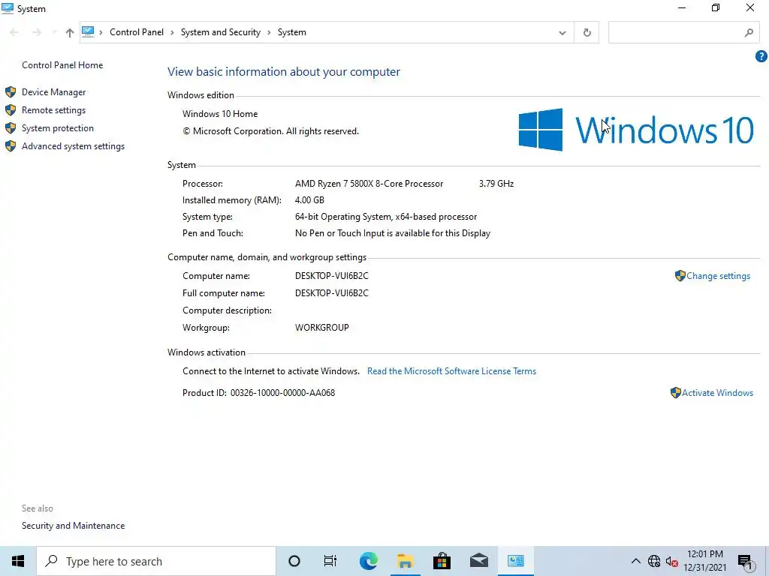Click the shield icon beside Device Manager
The image size is (769, 576).
tap(11, 92)
